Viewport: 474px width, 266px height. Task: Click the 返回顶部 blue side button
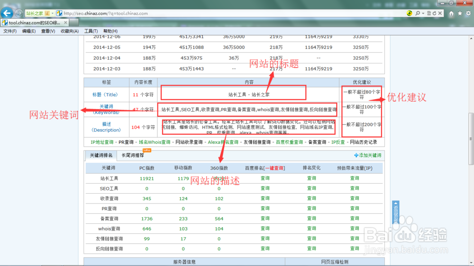click(x=396, y=212)
